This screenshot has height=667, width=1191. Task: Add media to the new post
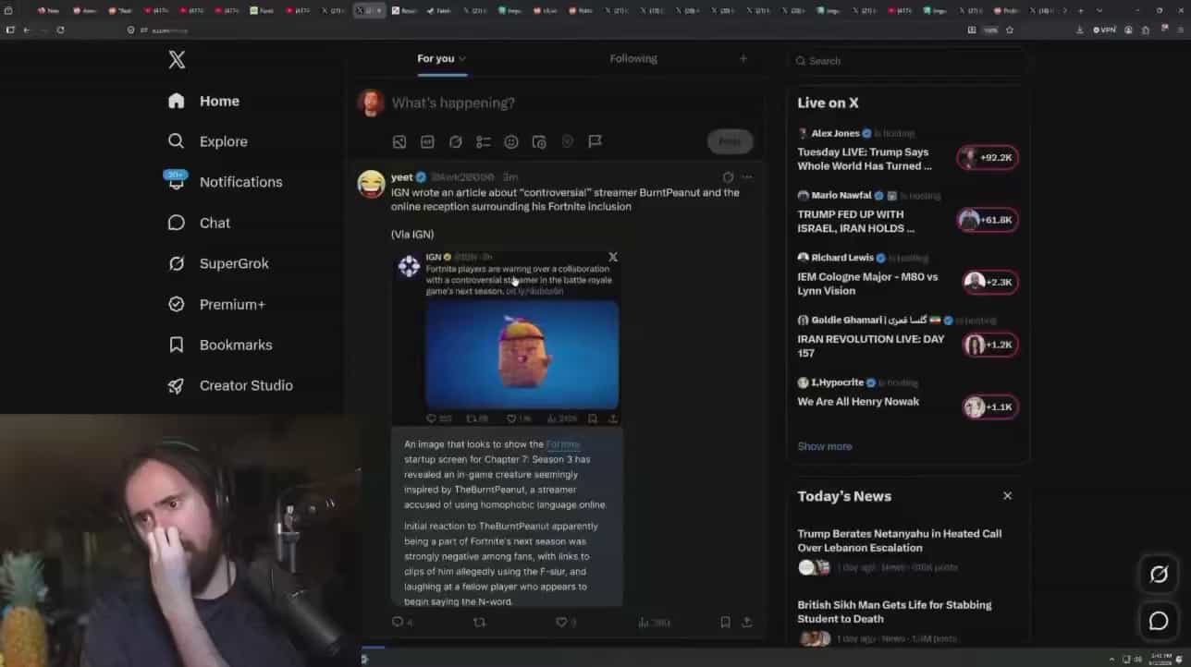(399, 141)
